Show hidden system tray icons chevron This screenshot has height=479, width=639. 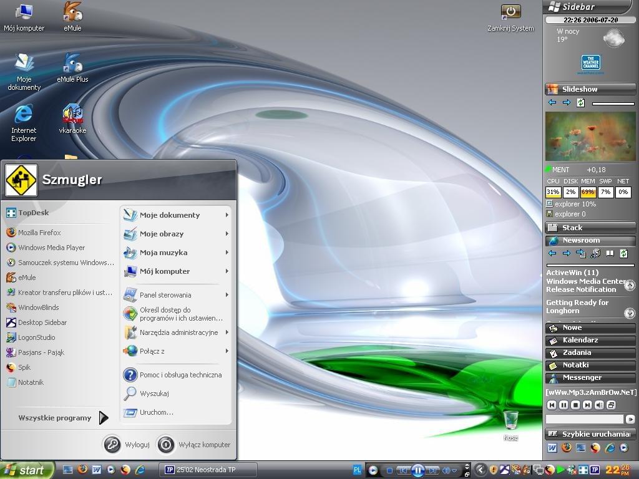point(481,470)
